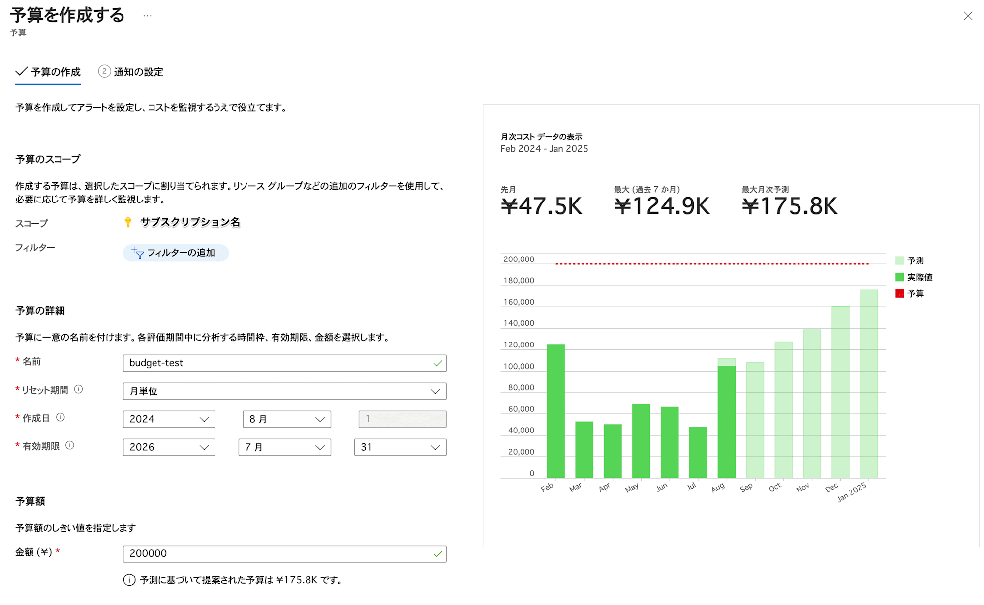Image resolution: width=984 pixels, height=605 pixels.
Task: Click the 200,000 axis label
Action: (x=519, y=259)
